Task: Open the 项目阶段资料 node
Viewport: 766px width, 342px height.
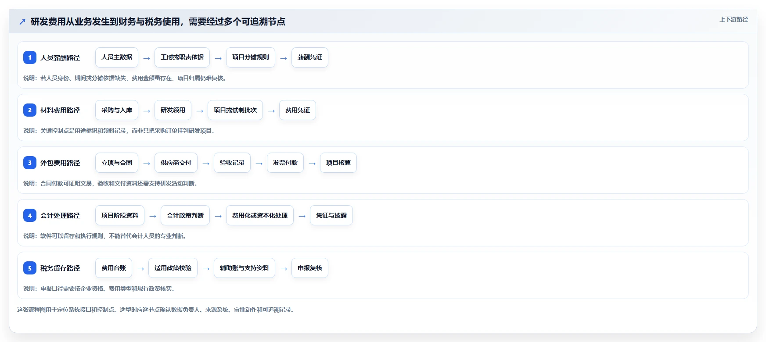Action: coord(120,215)
